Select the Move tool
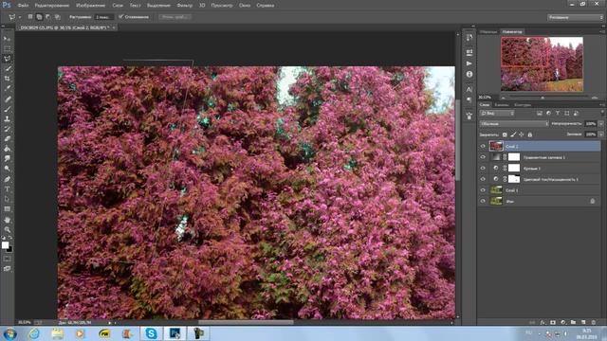The height and width of the screenshot is (341, 607). [x=7, y=39]
